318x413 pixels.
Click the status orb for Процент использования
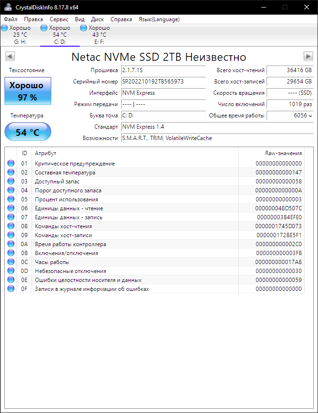coord(11,199)
